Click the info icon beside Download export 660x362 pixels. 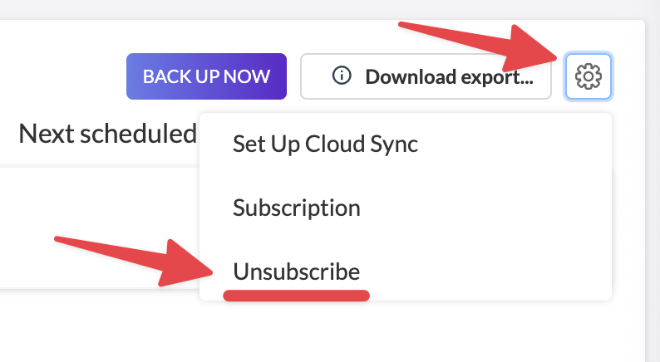(x=341, y=76)
